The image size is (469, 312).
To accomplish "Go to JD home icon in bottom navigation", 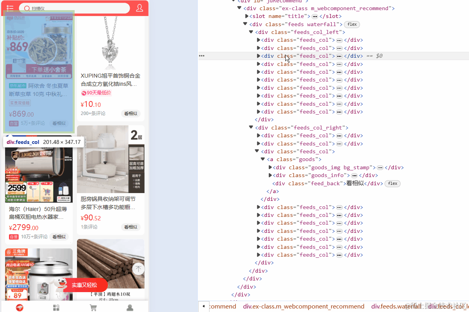I will click(20, 308).
